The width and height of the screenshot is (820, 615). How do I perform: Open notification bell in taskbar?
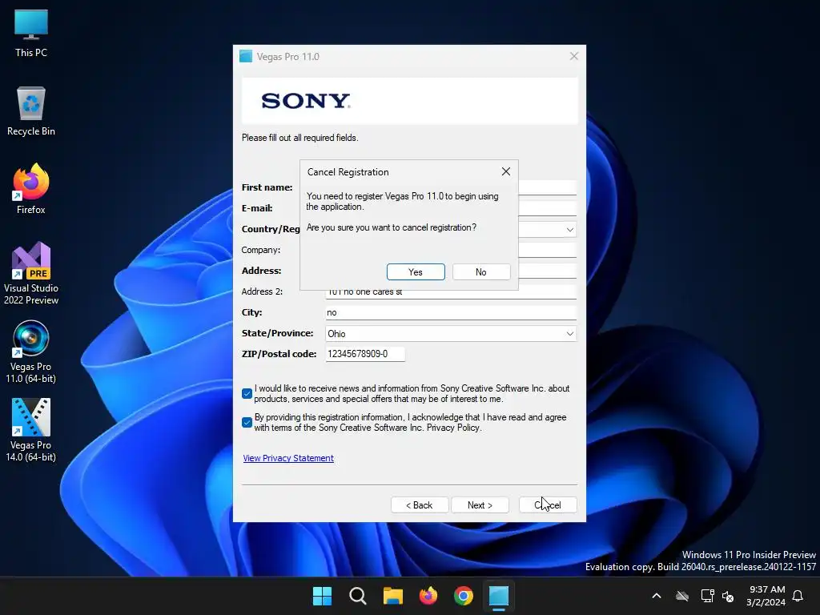tap(798, 596)
